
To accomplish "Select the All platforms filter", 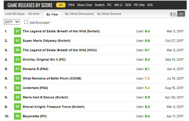I will (x=61, y=5).
